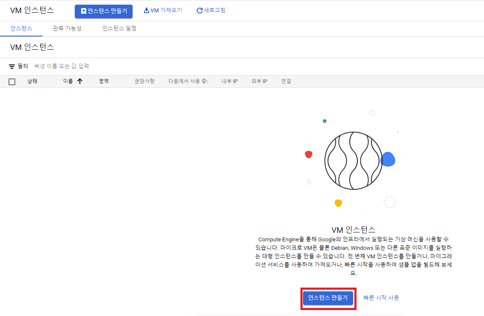The width and height of the screenshot is (484, 316).
Task: Open the 인스턴스 일정 tab
Action: (x=119, y=28)
